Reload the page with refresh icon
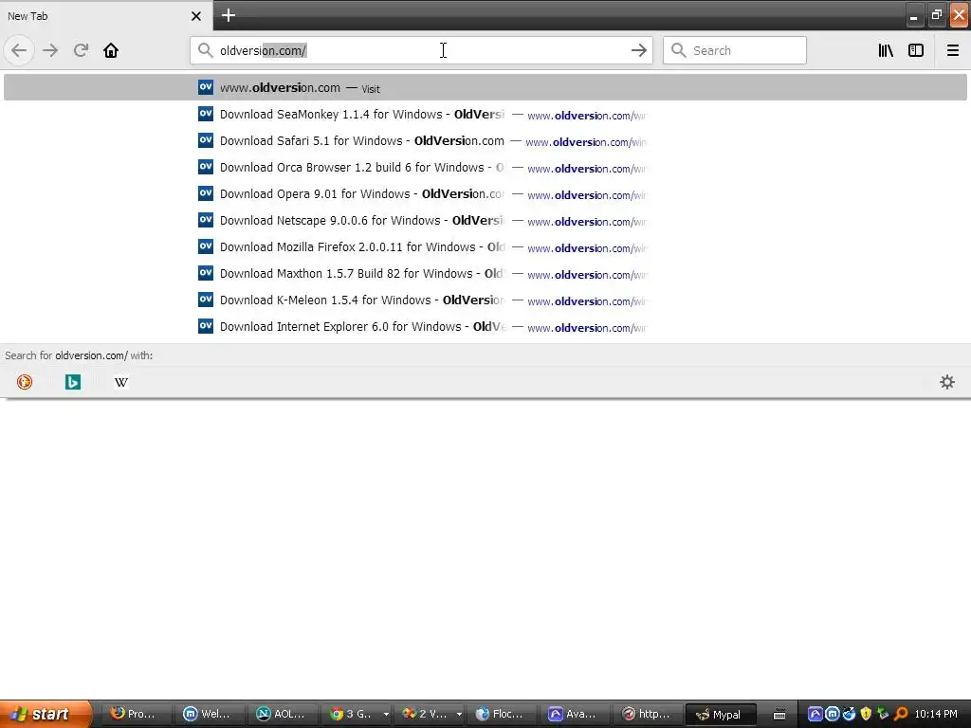Image resolution: width=971 pixels, height=728 pixels. click(82, 50)
